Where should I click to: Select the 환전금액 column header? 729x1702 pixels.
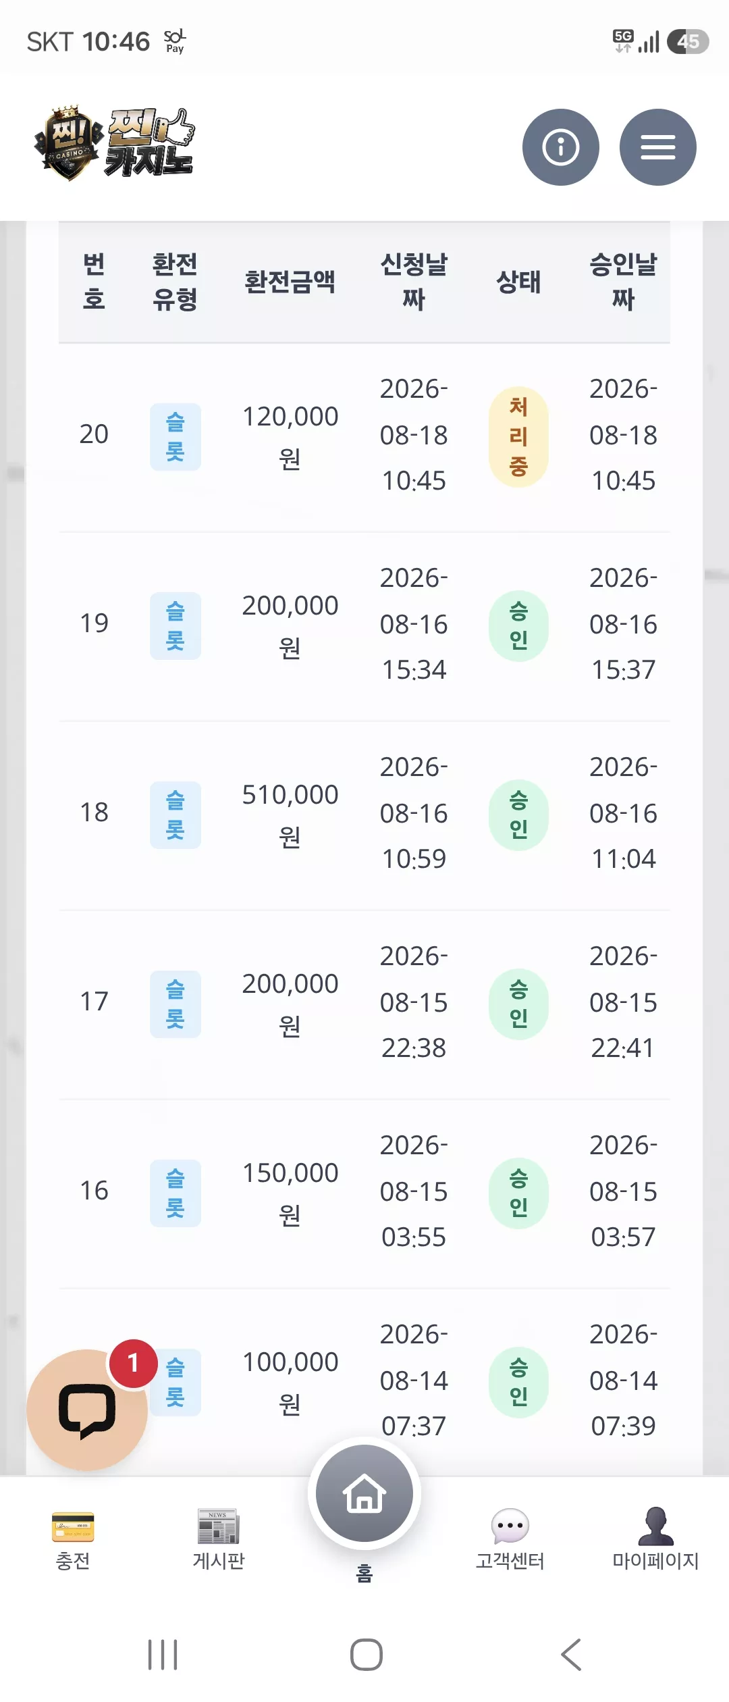290,282
